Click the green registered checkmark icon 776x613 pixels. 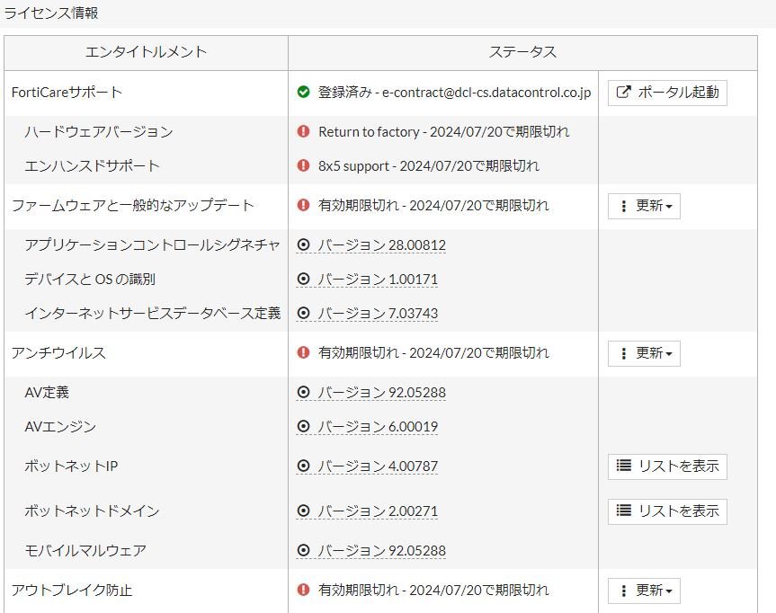pos(303,93)
